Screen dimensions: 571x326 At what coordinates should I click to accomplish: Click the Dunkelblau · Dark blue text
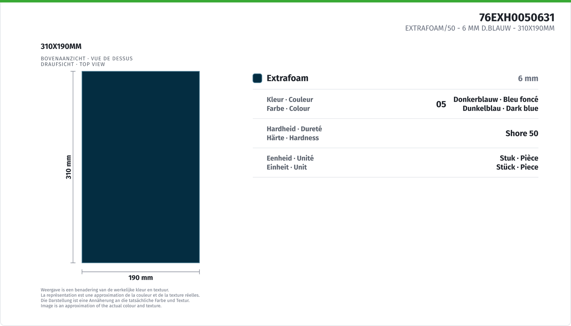tap(500, 108)
